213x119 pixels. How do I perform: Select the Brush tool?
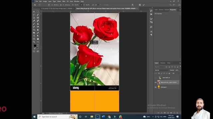click(x=34, y=24)
